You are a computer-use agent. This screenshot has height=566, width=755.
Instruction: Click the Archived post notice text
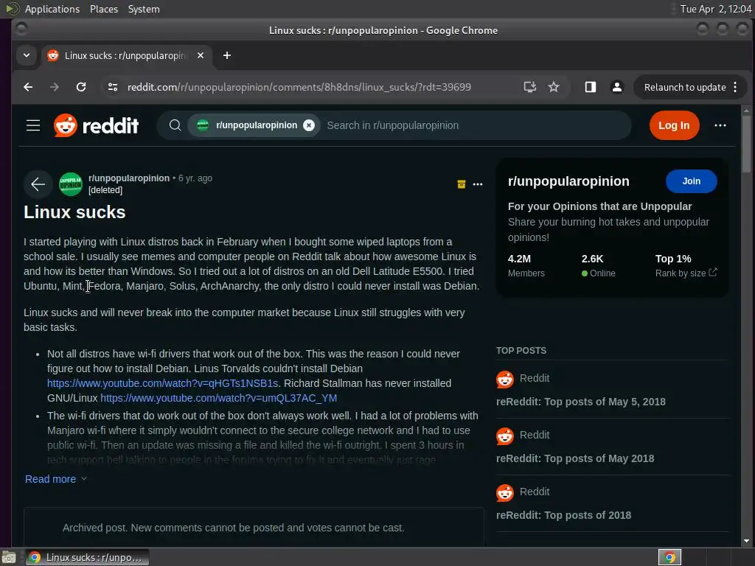(233, 528)
